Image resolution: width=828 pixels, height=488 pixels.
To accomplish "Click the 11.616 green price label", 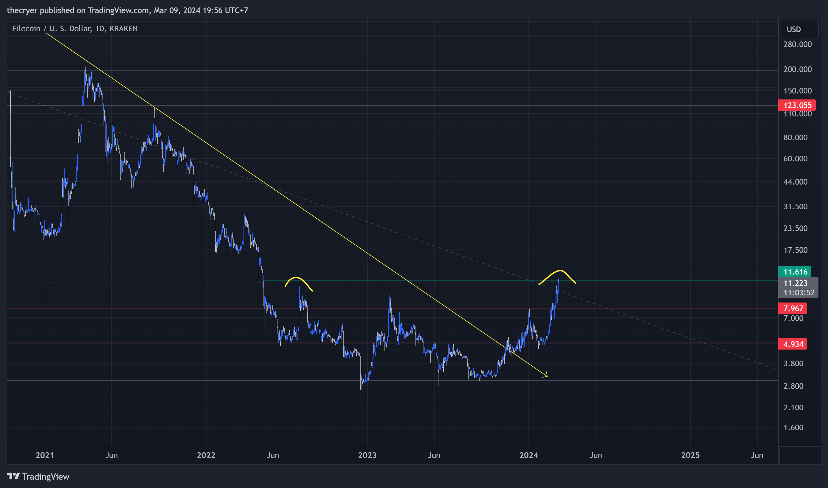I will click(x=794, y=272).
